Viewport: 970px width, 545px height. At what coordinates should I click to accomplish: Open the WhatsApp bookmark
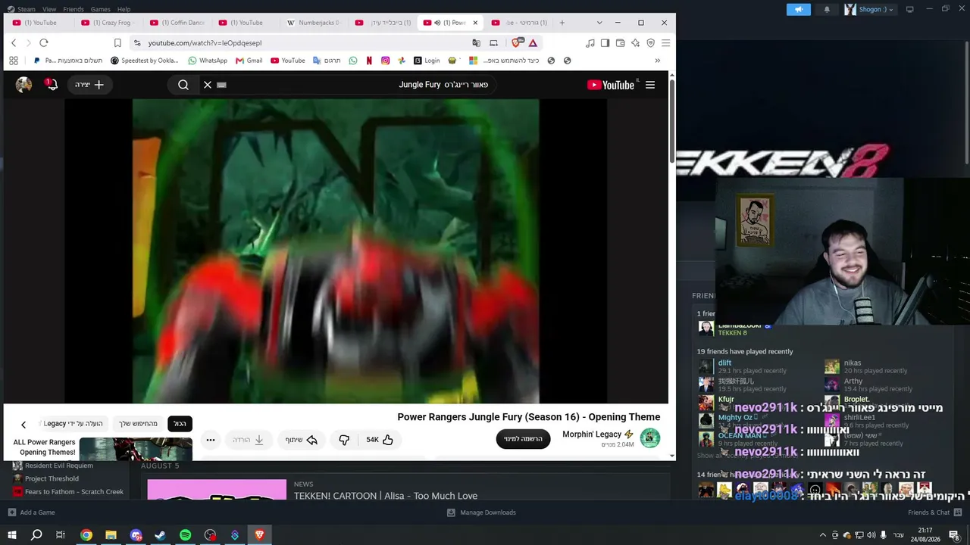point(208,61)
